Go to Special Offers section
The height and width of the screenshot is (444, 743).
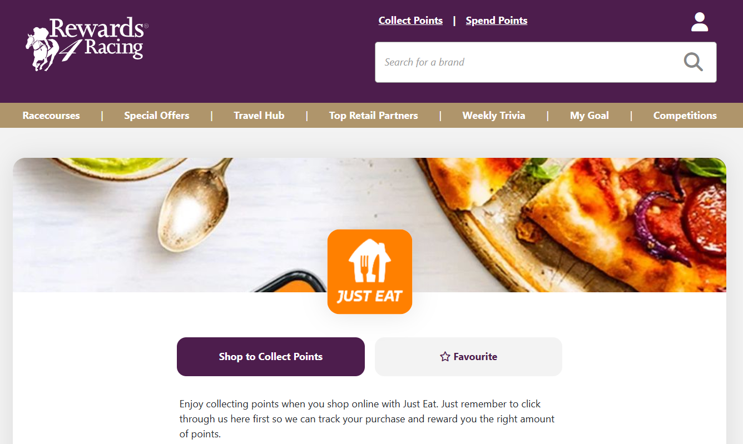pyautogui.click(x=157, y=116)
